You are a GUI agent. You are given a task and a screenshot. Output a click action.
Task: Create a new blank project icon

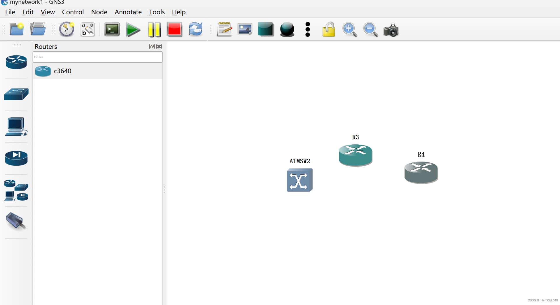(17, 29)
